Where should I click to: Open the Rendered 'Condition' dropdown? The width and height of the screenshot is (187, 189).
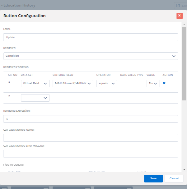point(91,56)
